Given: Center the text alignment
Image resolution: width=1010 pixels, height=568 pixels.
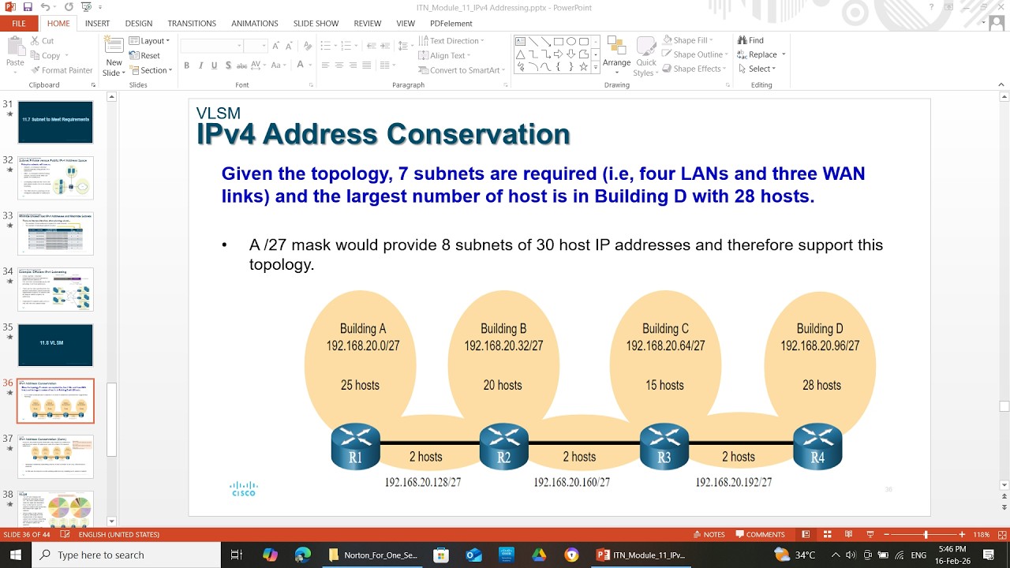Looking at the screenshot, I should 339,65.
